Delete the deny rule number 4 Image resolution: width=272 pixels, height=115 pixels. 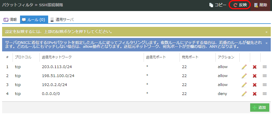click(x=255, y=94)
